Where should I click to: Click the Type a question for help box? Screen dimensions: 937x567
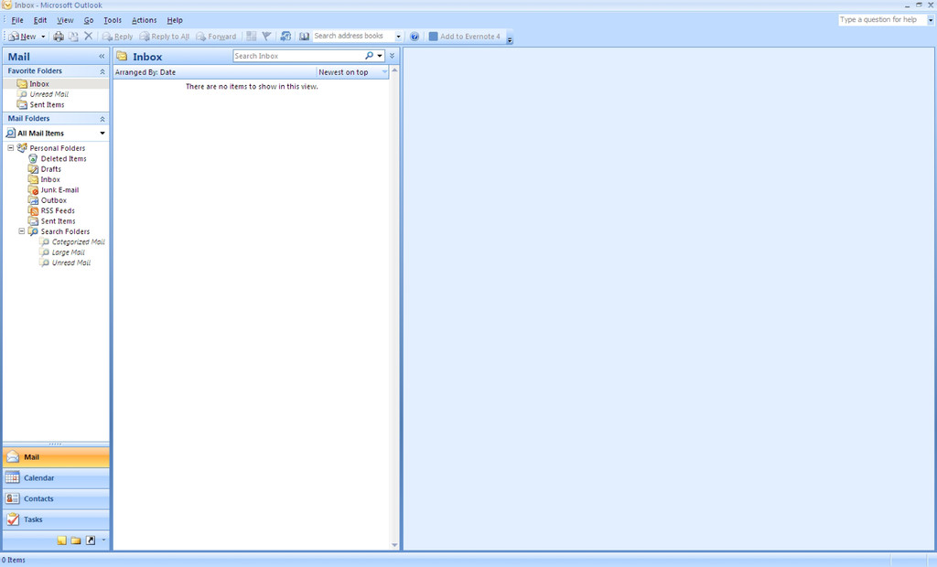[x=882, y=20]
